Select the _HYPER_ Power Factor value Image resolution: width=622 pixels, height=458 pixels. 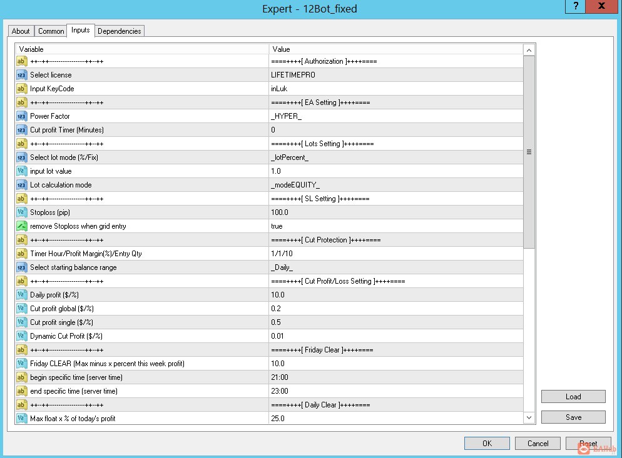click(x=396, y=116)
